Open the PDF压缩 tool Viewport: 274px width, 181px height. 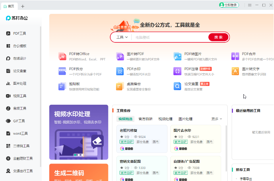194,71
